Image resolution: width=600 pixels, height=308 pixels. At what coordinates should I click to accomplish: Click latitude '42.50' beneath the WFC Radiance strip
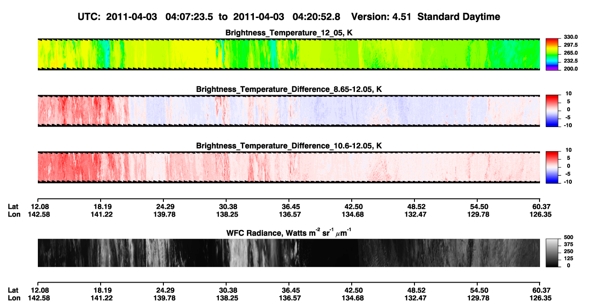[353, 290]
